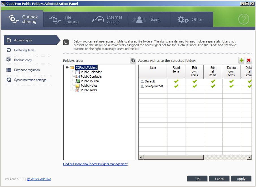Click the Public Tasks icon
Viewport: 256px width, 187px height.
click(x=78, y=90)
